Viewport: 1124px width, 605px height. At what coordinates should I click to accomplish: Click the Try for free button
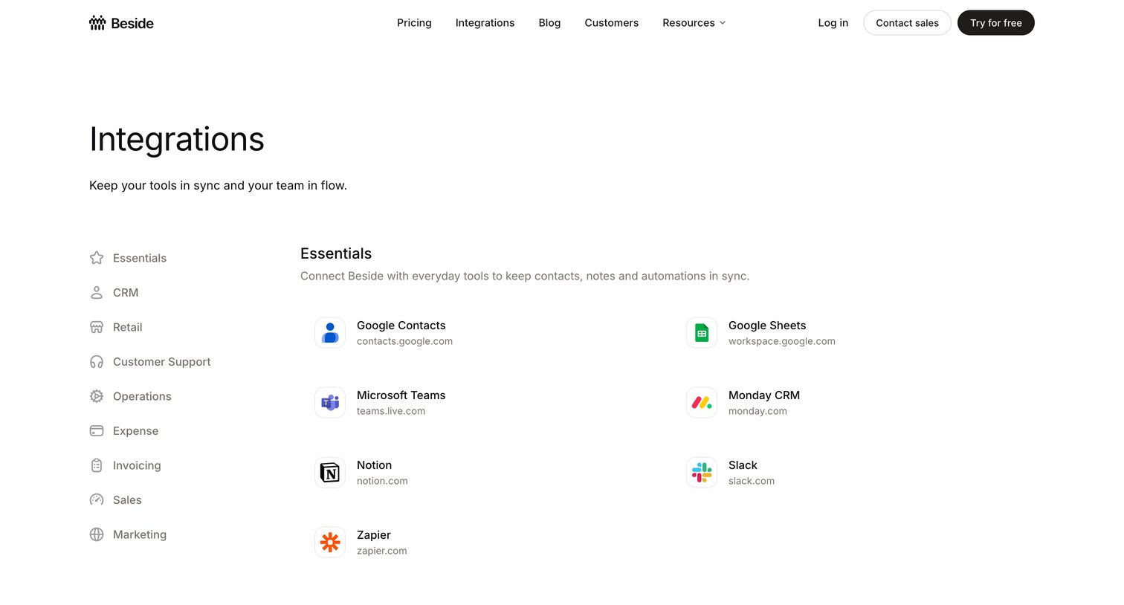pyautogui.click(x=995, y=23)
